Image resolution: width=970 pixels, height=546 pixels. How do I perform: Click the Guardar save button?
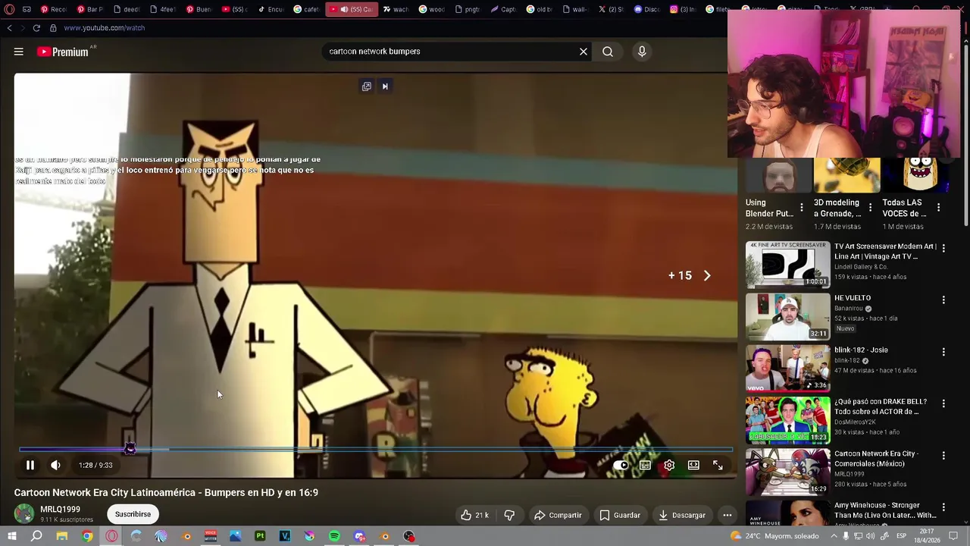[x=620, y=515]
